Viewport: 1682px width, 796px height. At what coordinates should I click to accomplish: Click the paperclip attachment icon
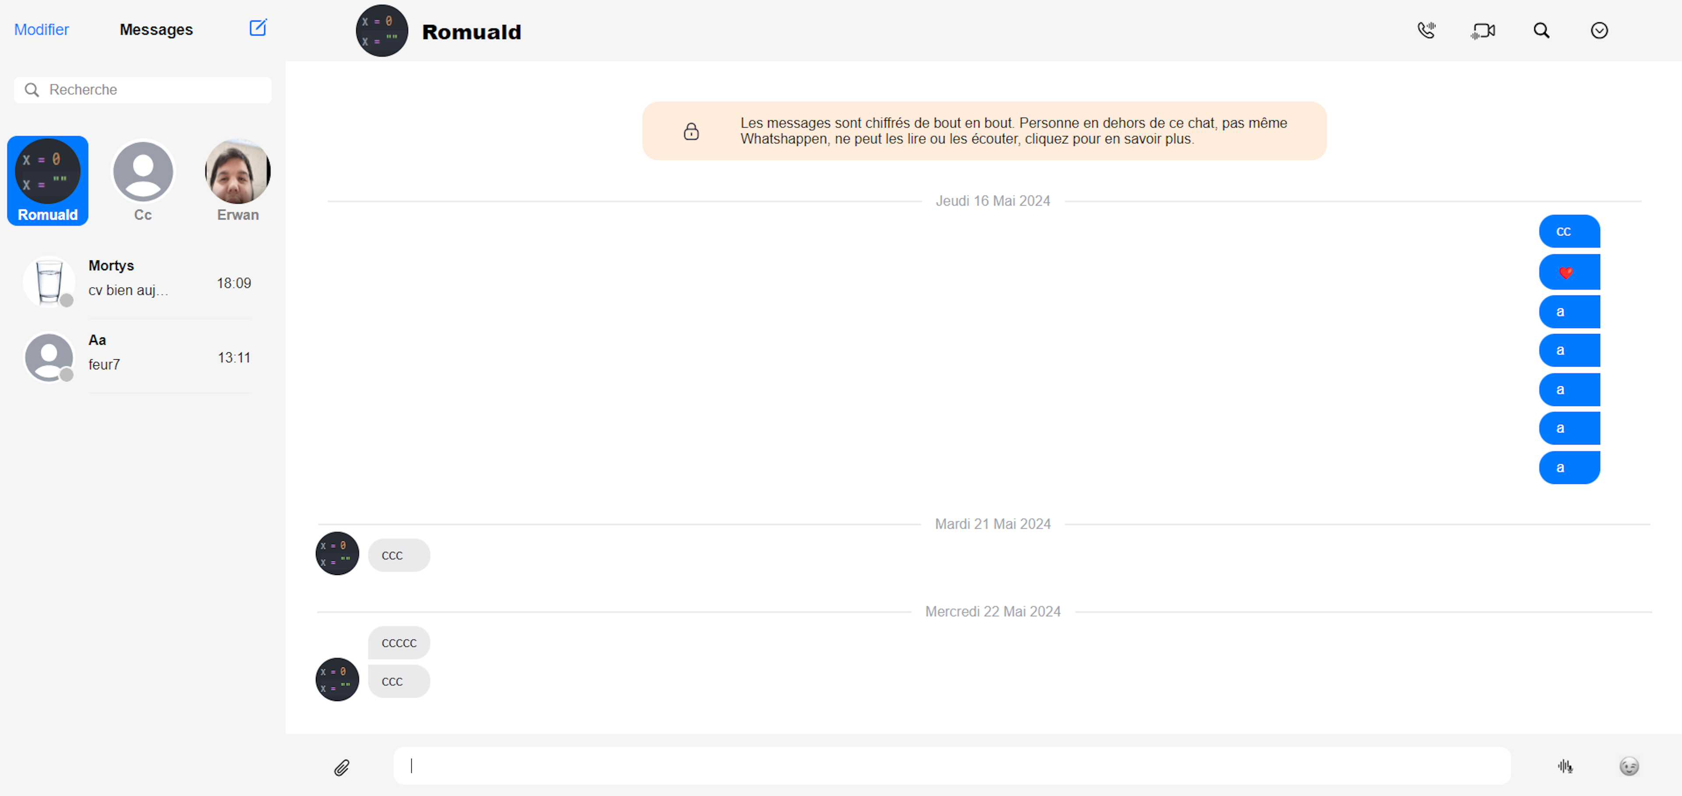pos(342,767)
